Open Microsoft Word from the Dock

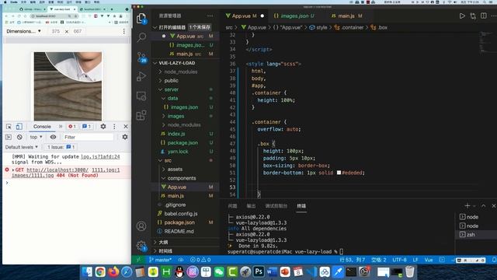pos(272,271)
